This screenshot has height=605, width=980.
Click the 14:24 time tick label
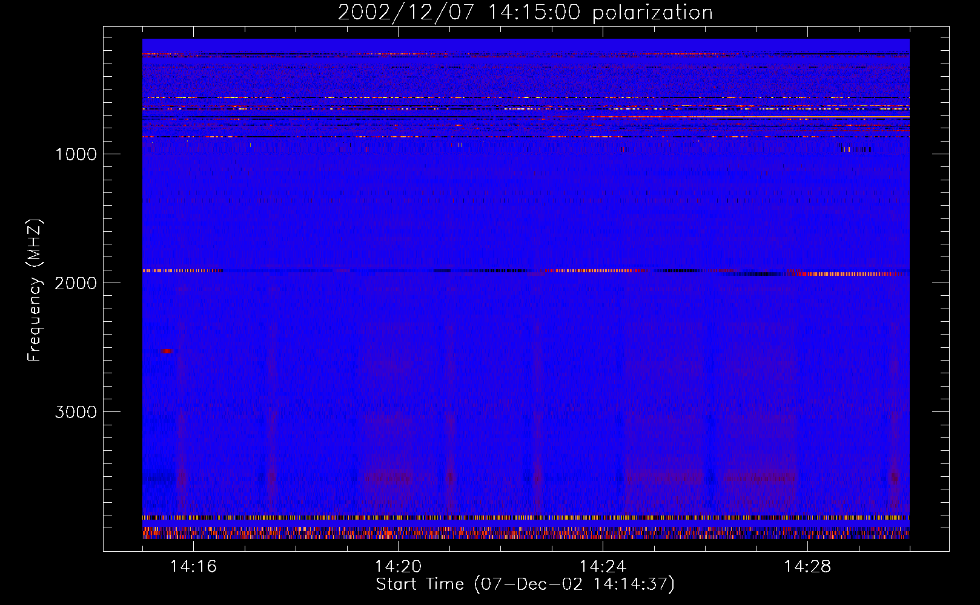(603, 566)
